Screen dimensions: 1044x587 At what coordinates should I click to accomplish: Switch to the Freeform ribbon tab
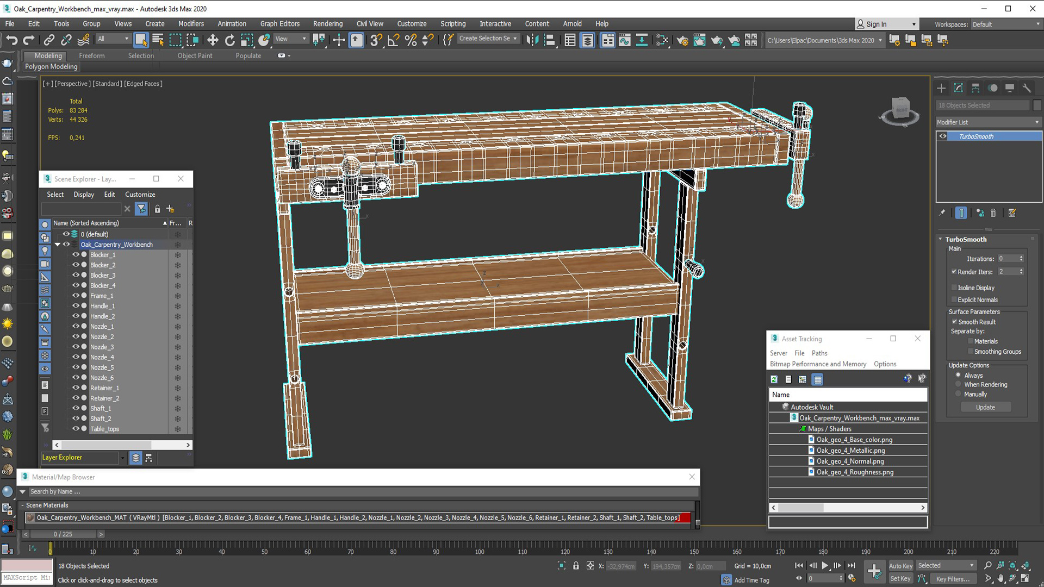[x=91, y=55]
